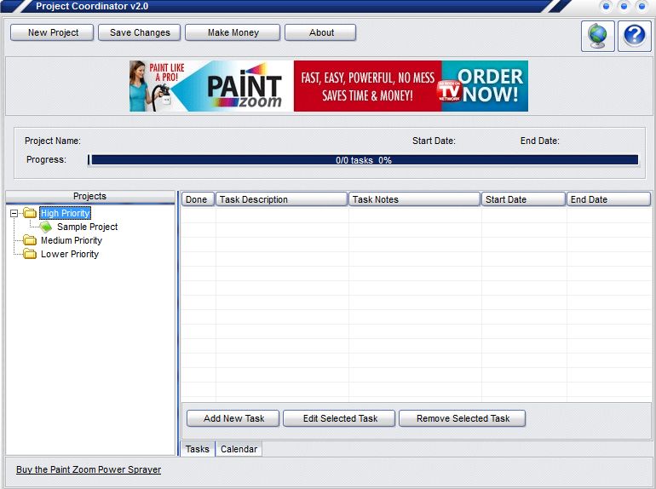The width and height of the screenshot is (656, 489).
Task: Click the 0/0 tasks progress bar
Action: [364, 160]
